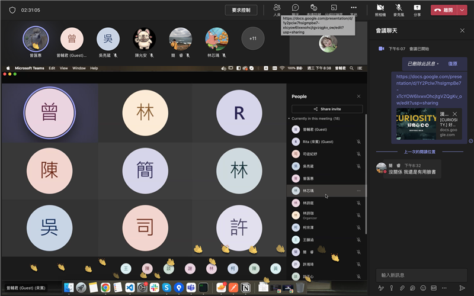The image size is (474, 296).
Task: Open breakout rooms (分組討論區) icon
Action: click(x=334, y=9)
